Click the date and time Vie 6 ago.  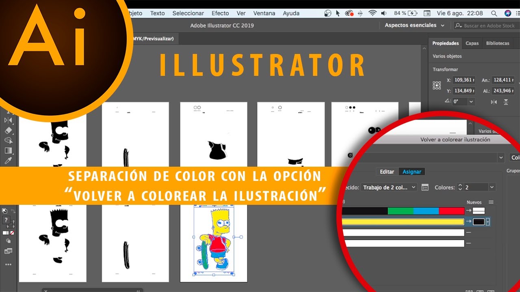click(x=461, y=13)
